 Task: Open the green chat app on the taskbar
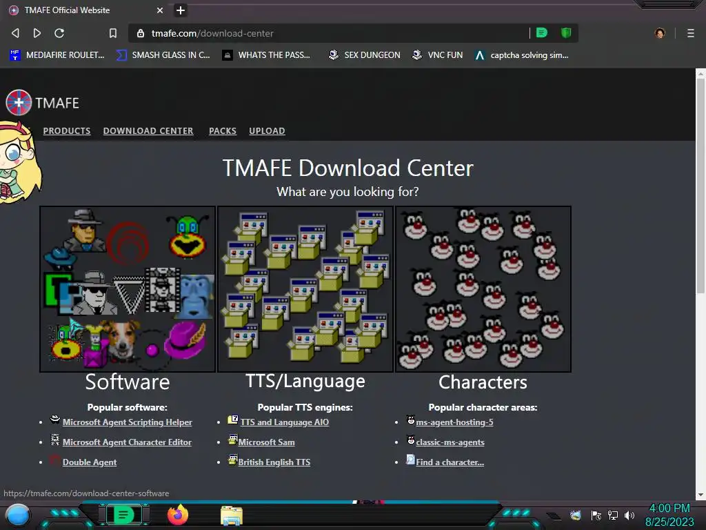124,515
